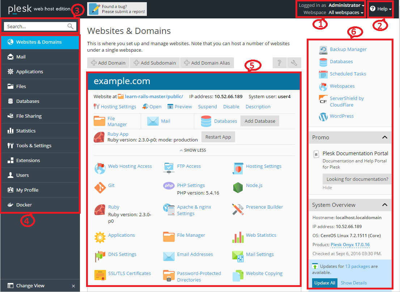The height and width of the screenshot is (292, 400).
Task: Open Git for example.com
Action: [111, 185]
